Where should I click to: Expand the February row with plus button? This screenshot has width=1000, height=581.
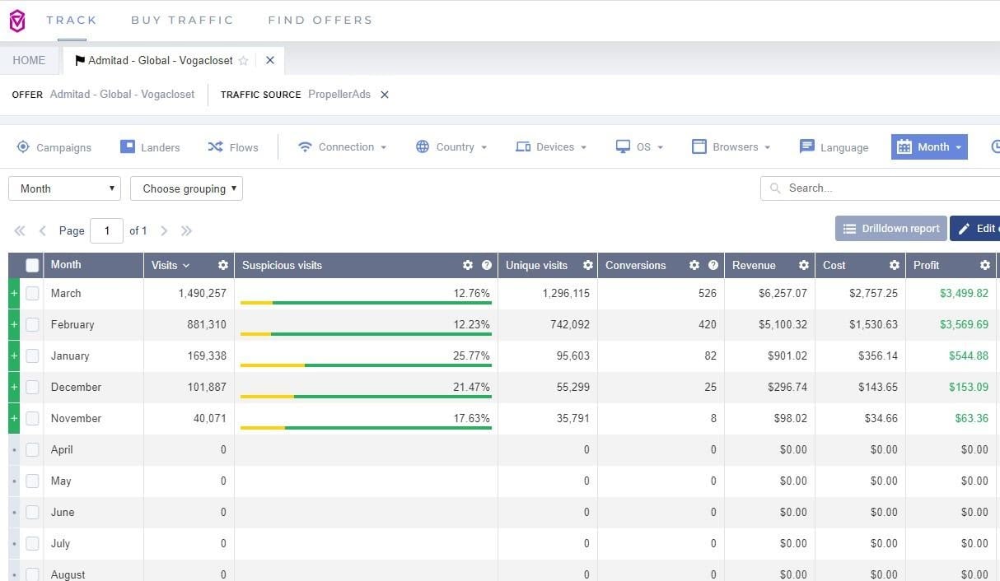[x=13, y=325]
